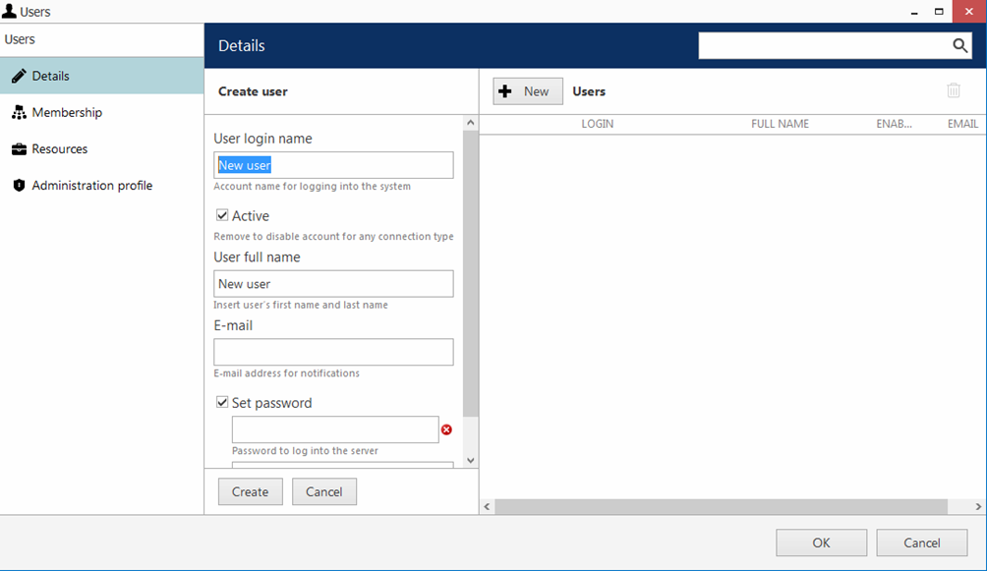Toggle the Set password checkbox

coord(222,402)
